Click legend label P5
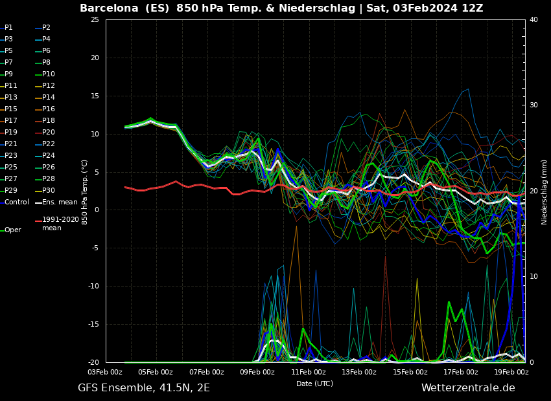Viewport: 551px width, 401px height. click(8, 50)
